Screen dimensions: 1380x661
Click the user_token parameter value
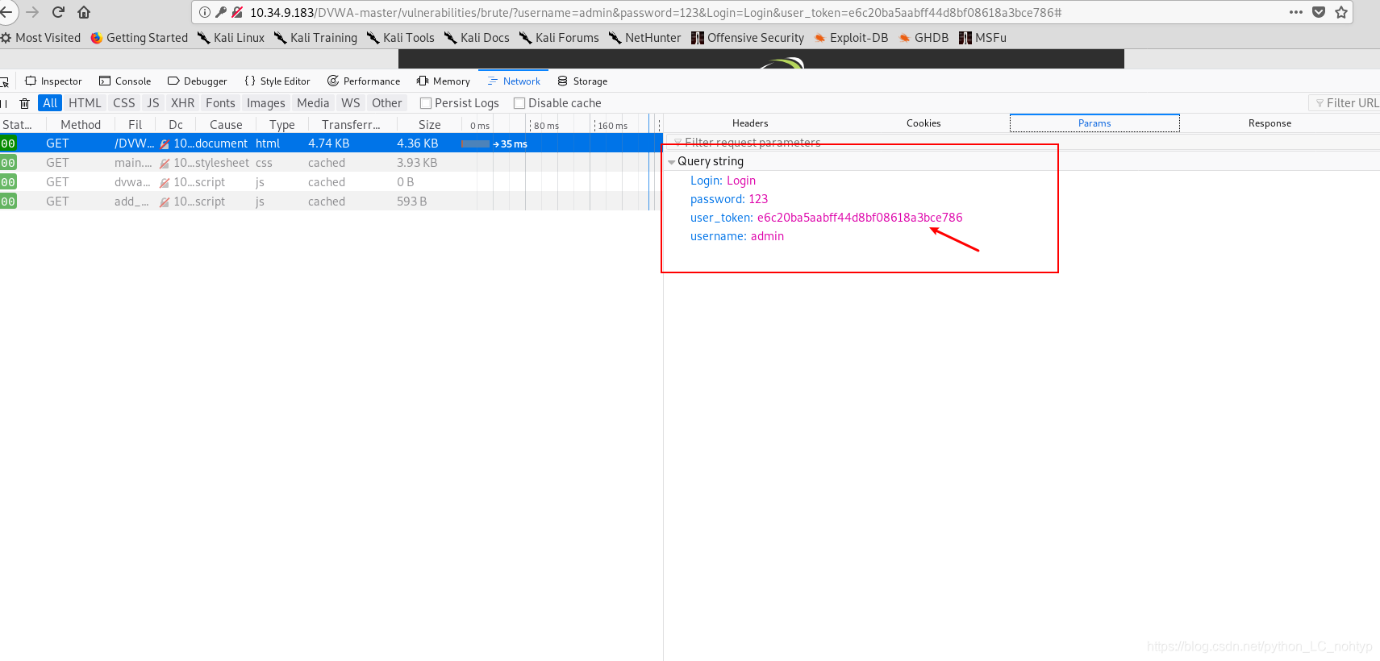coord(860,218)
